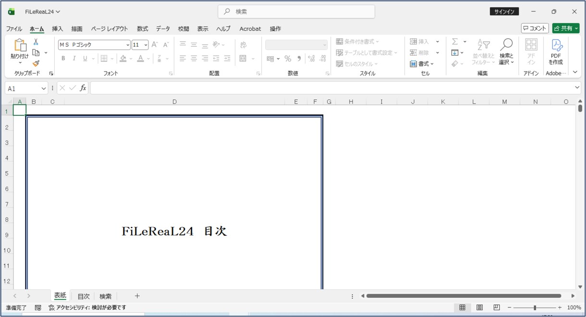Open the Name Box dropdown
The image size is (586, 317).
tap(44, 88)
